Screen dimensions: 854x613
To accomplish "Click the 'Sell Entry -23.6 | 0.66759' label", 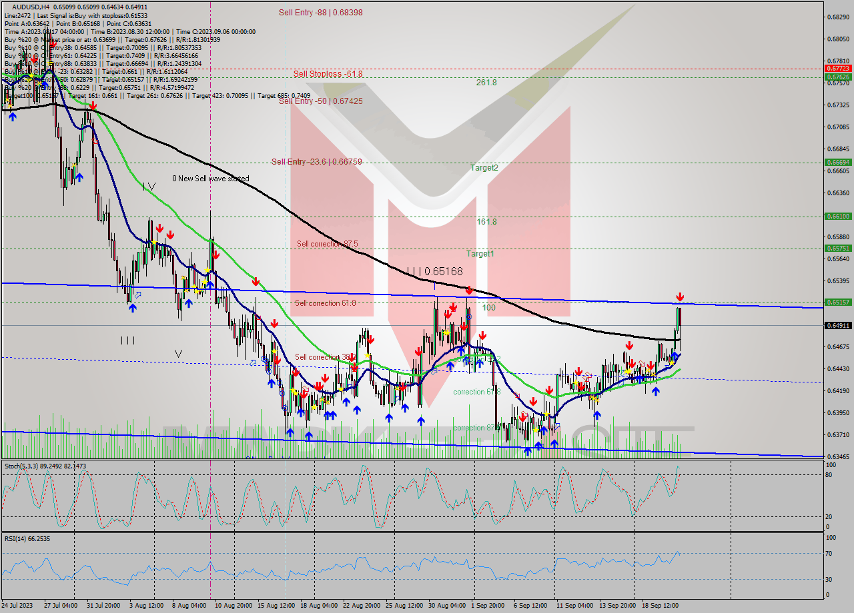I will (316, 162).
